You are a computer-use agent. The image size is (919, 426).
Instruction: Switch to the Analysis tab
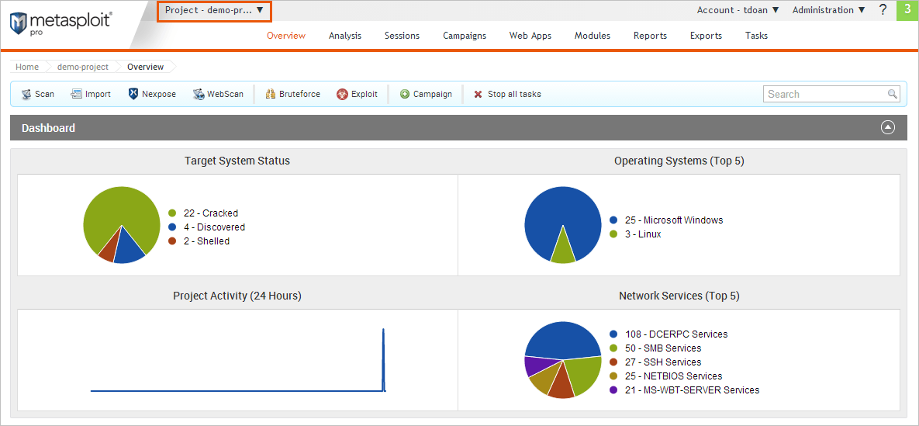click(345, 36)
